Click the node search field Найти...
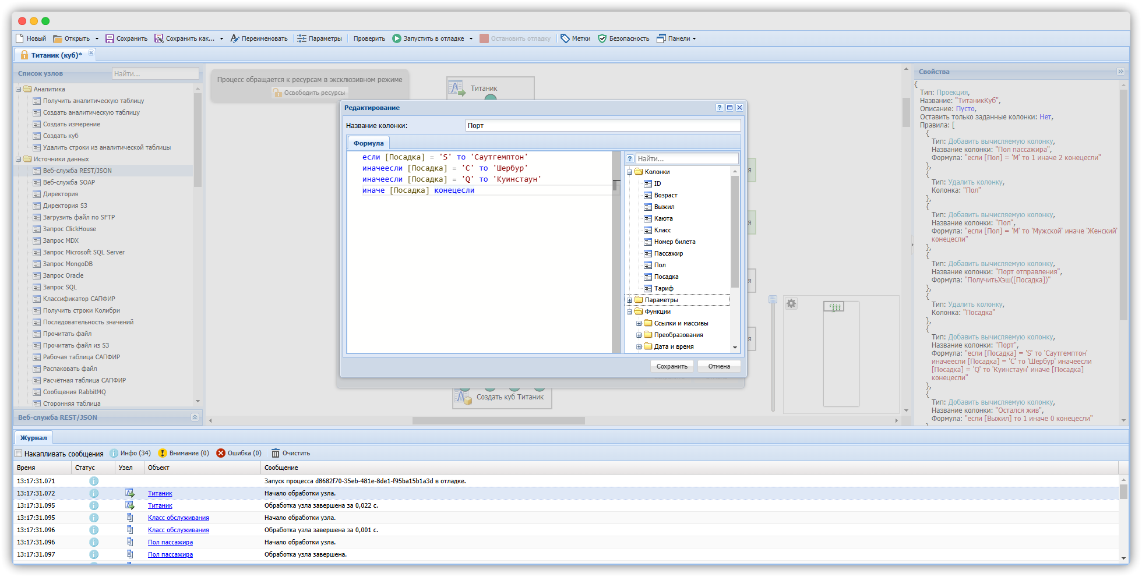The height and width of the screenshot is (577, 1142). pyautogui.click(x=155, y=73)
